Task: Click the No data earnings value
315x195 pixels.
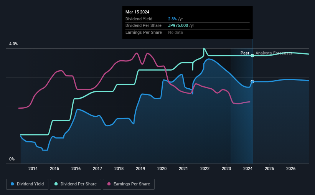Action: click(x=176, y=32)
